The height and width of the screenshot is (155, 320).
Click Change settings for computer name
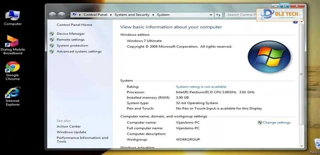(x=276, y=123)
